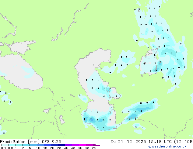This screenshot has height=149, width=193.
Task: Click the 45–50 mm legend color swatch
Action: click(x=89, y=145)
